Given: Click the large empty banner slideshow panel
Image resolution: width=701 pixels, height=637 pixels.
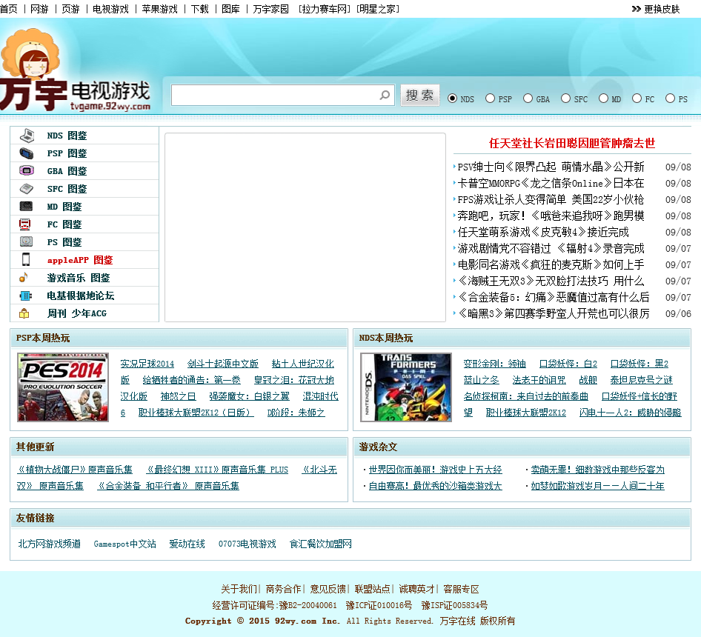Looking at the screenshot, I should click(x=305, y=227).
